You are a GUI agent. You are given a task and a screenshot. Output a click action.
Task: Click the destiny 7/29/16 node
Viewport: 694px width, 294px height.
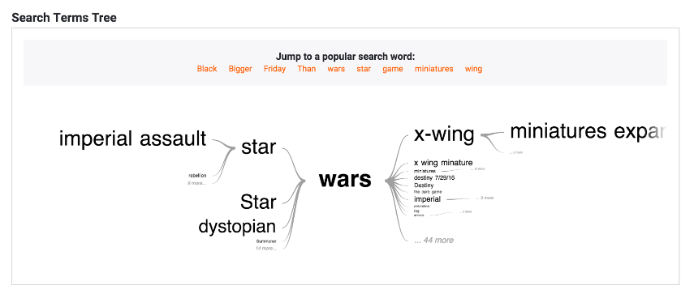pyautogui.click(x=434, y=177)
